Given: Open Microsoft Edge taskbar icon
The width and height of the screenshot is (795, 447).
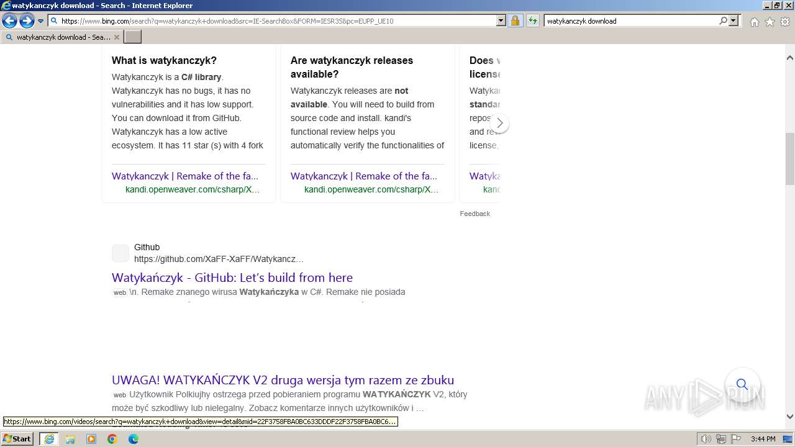Looking at the screenshot, I should (x=134, y=439).
